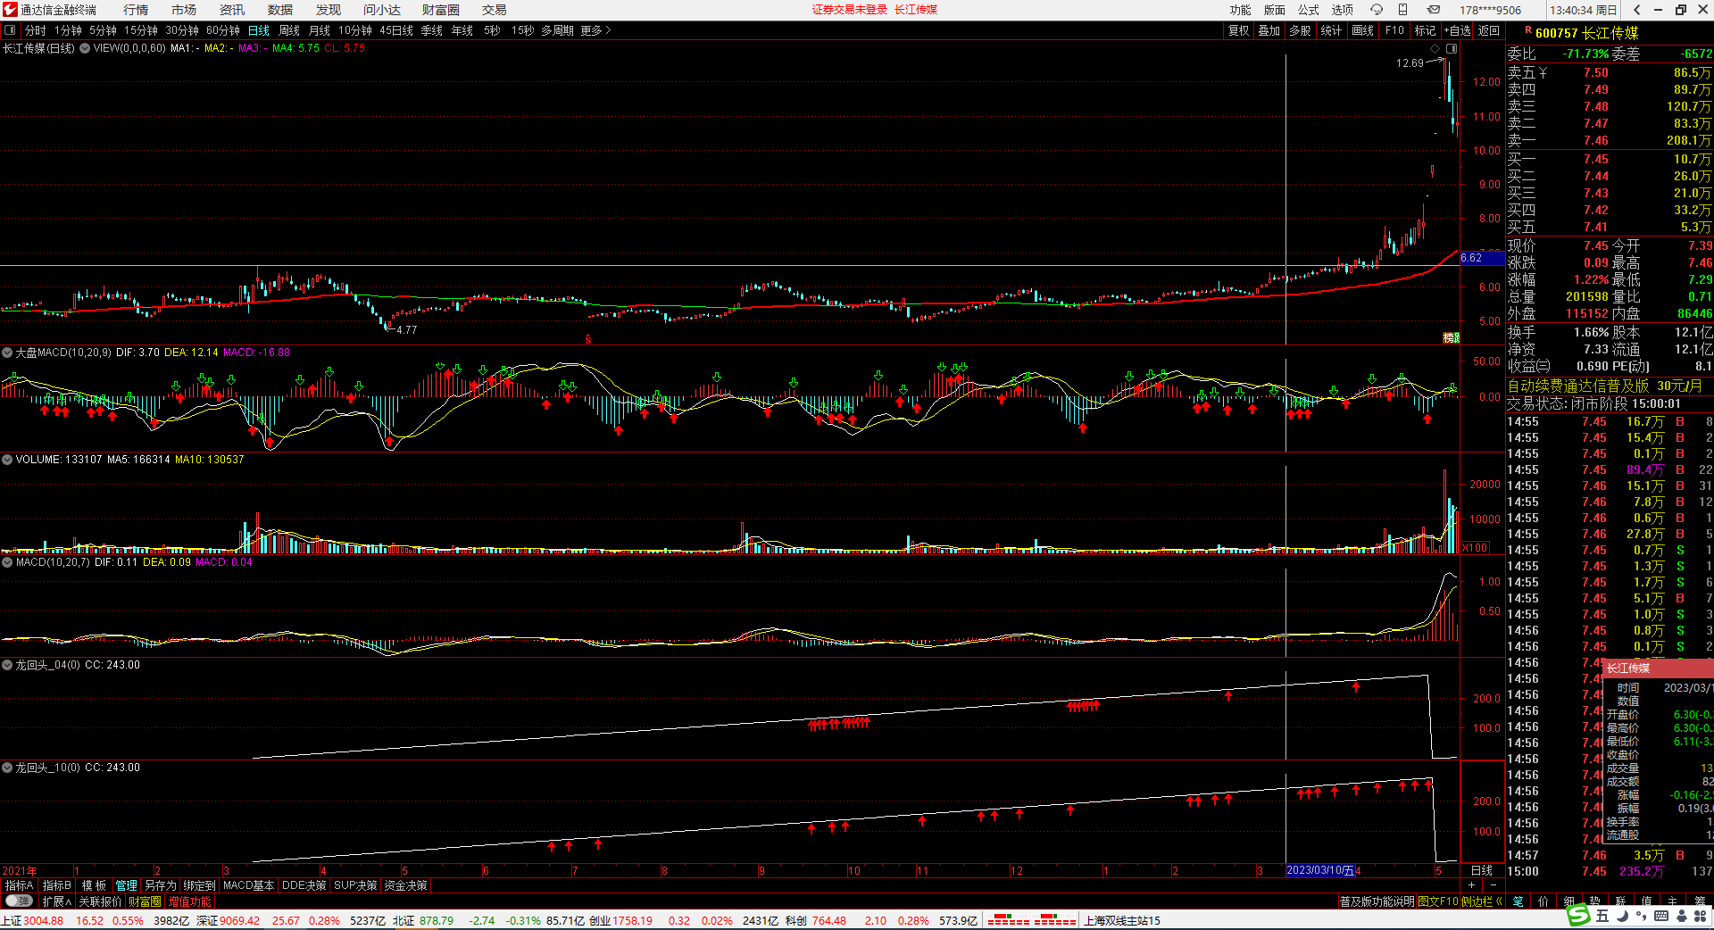Click the 日线 period label at chart corner
The width and height of the screenshot is (1714, 930).
coord(1482,870)
